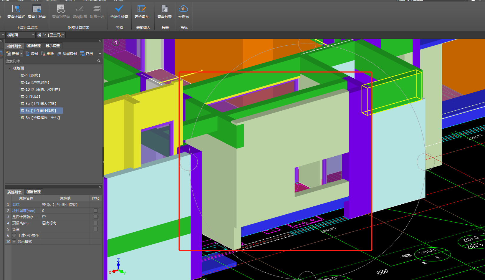Open 查看工程量 quantity viewer
485x280 pixels.
37,12
